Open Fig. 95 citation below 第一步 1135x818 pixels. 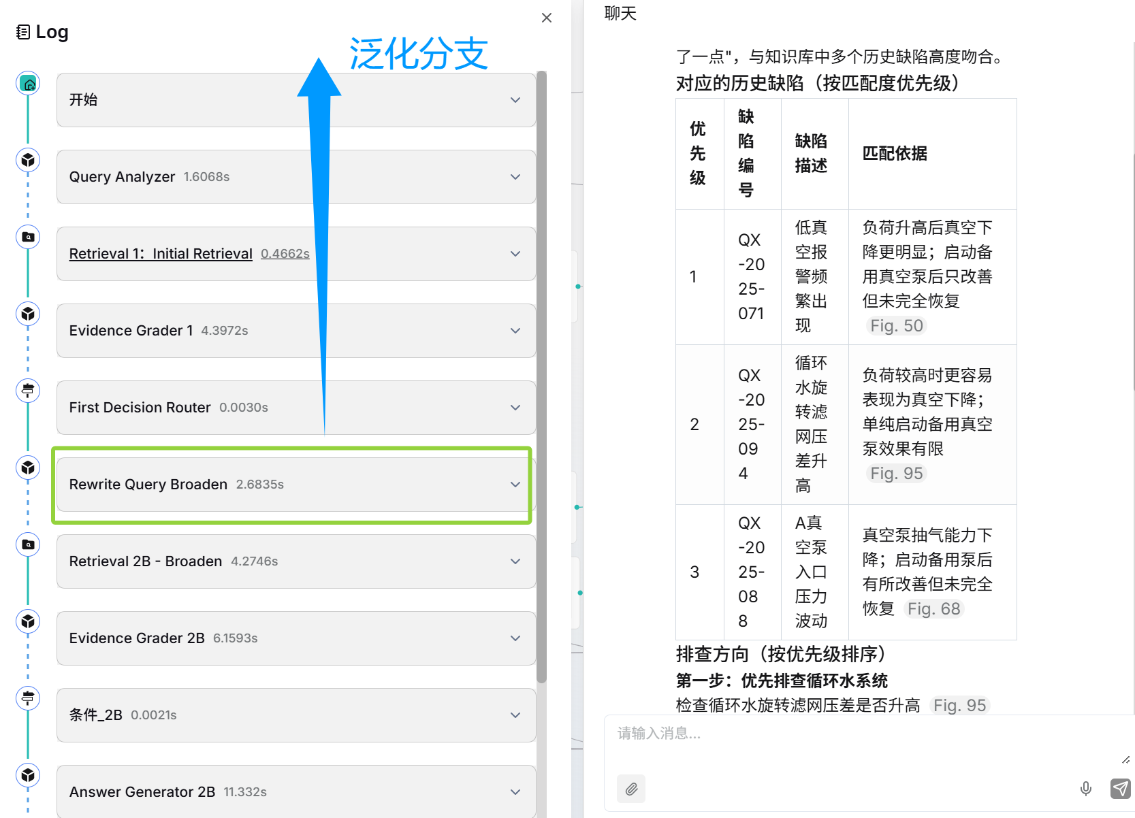pyautogui.click(x=959, y=706)
